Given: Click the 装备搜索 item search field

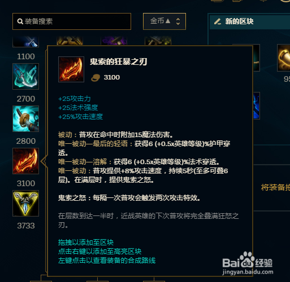Looking at the screenshot, I should click(x=72, y=21).
